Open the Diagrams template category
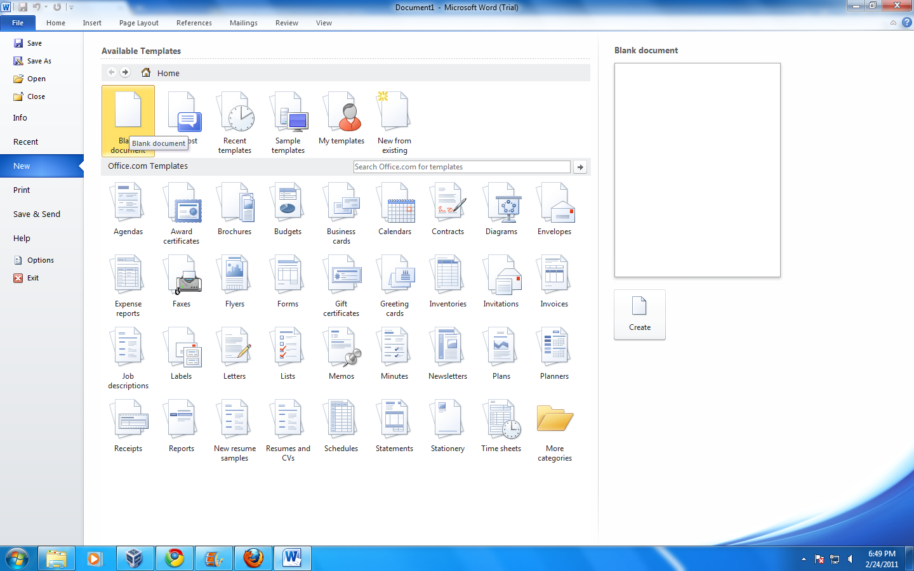 click(501, 209)
